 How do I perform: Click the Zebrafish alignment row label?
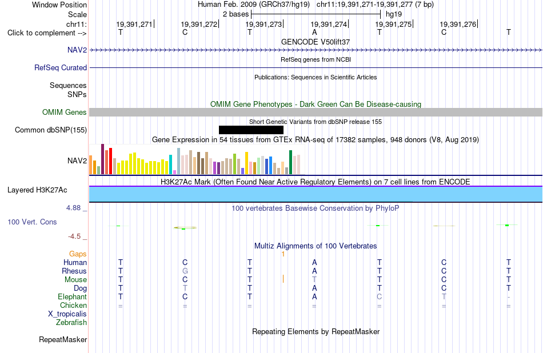click(x=71, y=323)
